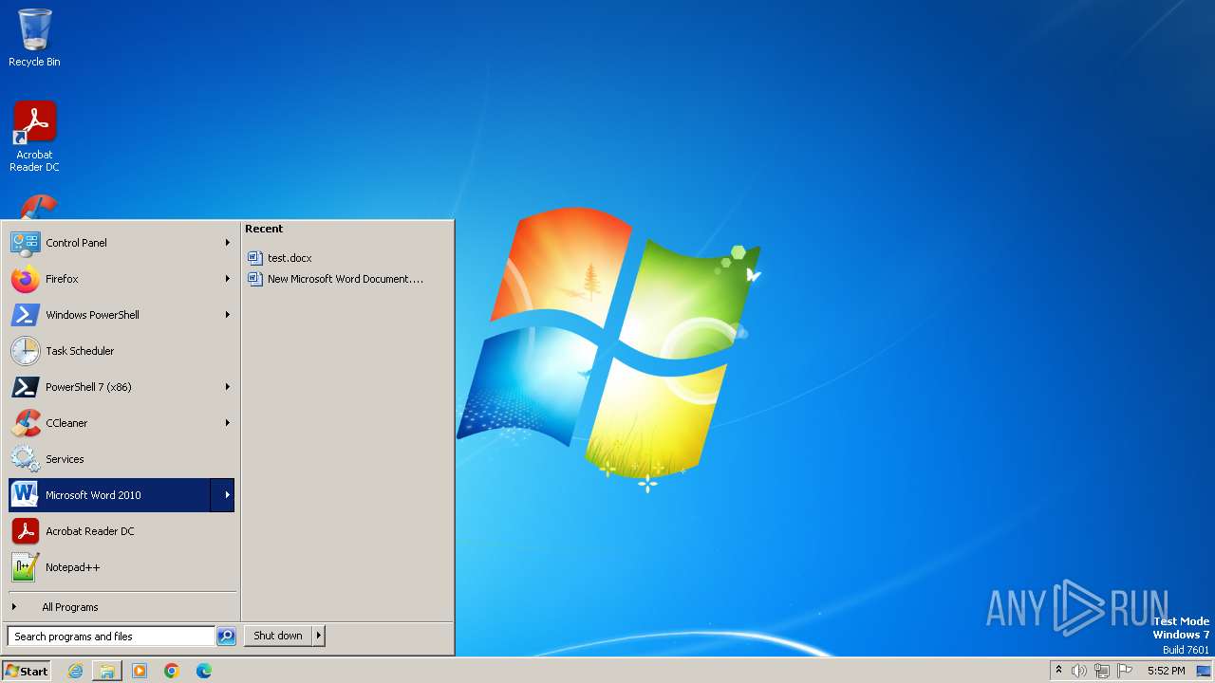Click the Acrobat Reader DC start menu label
The image size is (1215, 683).
(x=90, y=531)
